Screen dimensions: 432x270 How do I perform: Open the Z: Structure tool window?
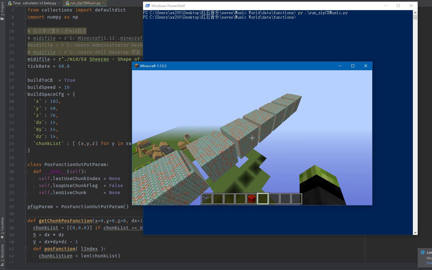click(x=2, y=253)
